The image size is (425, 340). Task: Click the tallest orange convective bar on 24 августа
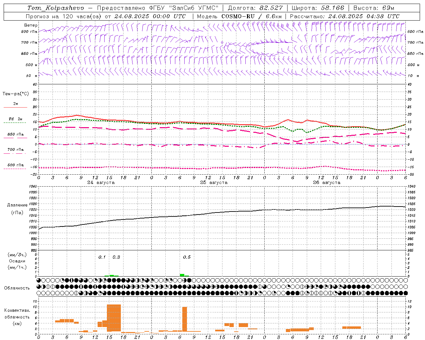pyautogui.click(x=114, y=318)
